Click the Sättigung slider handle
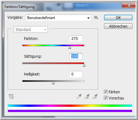This screenshot has height=120, width=138. [x=84, y=65]
